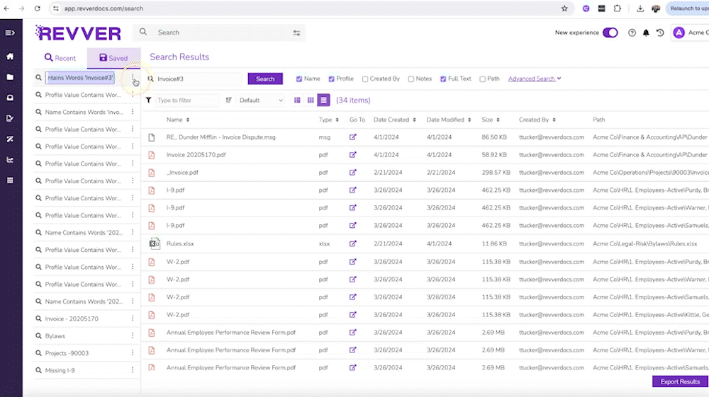Click the Invoice#3 search query field
Image resolution: width=709 pixels, height=397 pixels.
(x=198, y=79)
